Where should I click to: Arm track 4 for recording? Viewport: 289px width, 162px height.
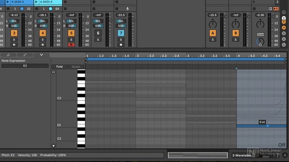(x=42, y=45)
